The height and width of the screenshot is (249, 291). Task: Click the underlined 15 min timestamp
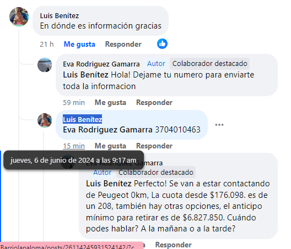pos(74,146)
